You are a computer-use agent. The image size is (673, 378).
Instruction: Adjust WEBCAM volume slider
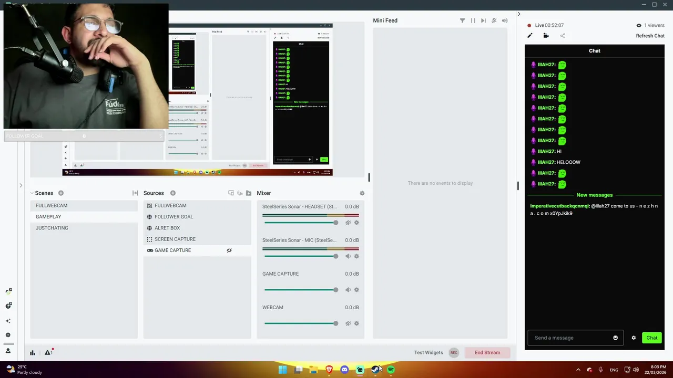(301, 323)
